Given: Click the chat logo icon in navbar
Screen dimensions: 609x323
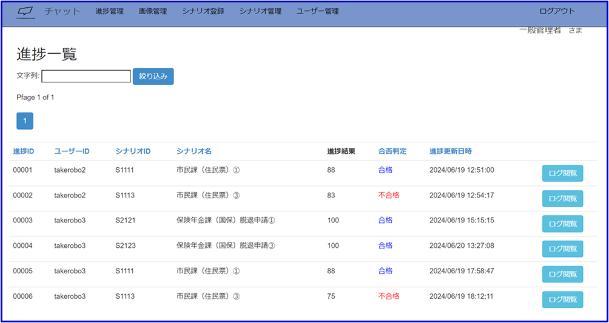Looking at the screenshot, I should pos(25,12).
